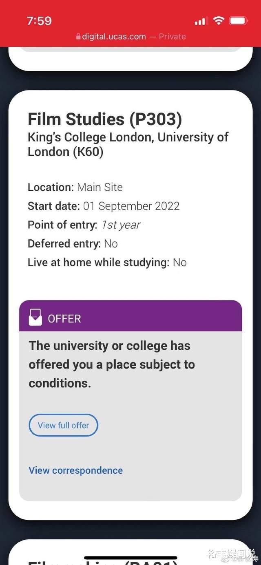Tap the King's College London institution name
Viewport: 261px width, 565px height.
[128, 144]
